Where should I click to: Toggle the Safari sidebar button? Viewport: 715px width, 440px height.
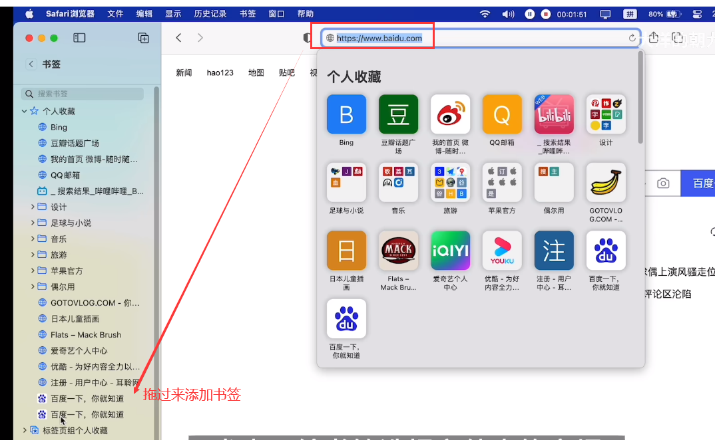click(79, 38)
